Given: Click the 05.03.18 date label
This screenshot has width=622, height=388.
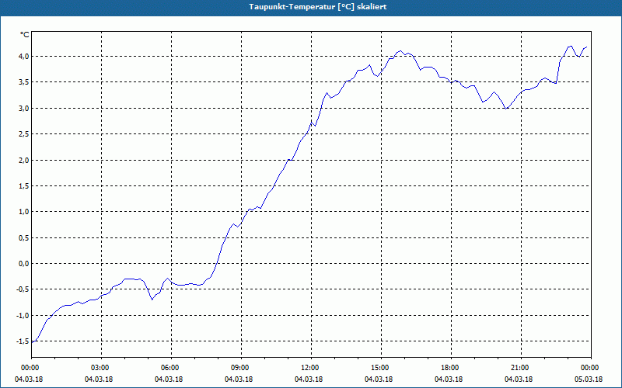Looking at the screenshot, I should [589, 379].
